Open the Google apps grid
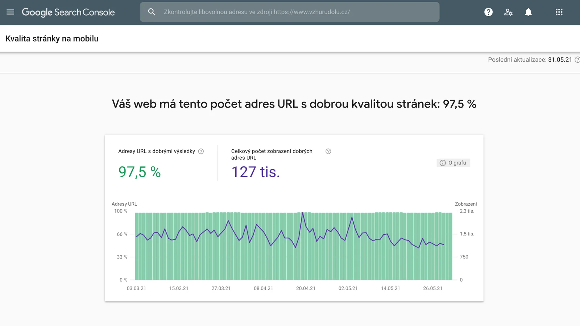This screenshot has width=580, height=326. 559,12
